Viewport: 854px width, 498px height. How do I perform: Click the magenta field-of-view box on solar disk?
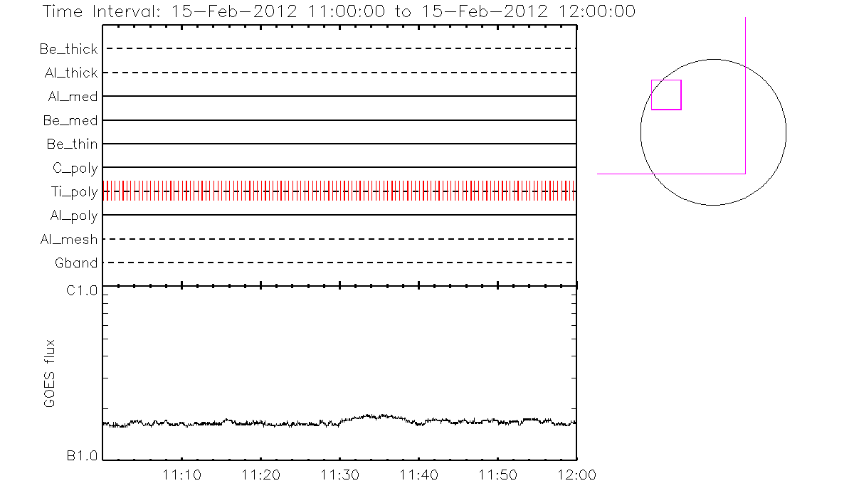click(666, 95)
